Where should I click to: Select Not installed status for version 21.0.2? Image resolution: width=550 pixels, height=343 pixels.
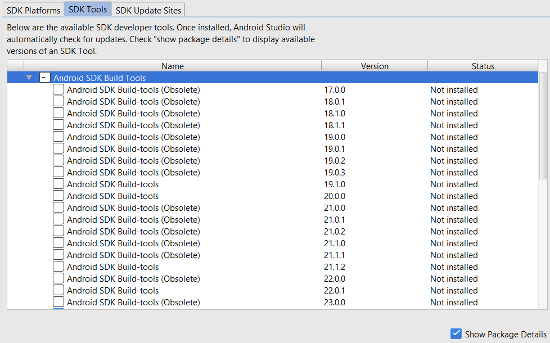(x=454, y=232)
